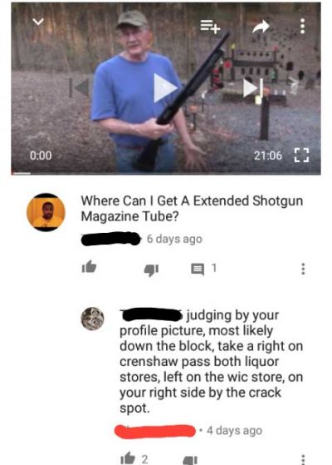Like the reply with 2 likes
The height and width of the screenshot is (465, 332).
tap(128, 458)
